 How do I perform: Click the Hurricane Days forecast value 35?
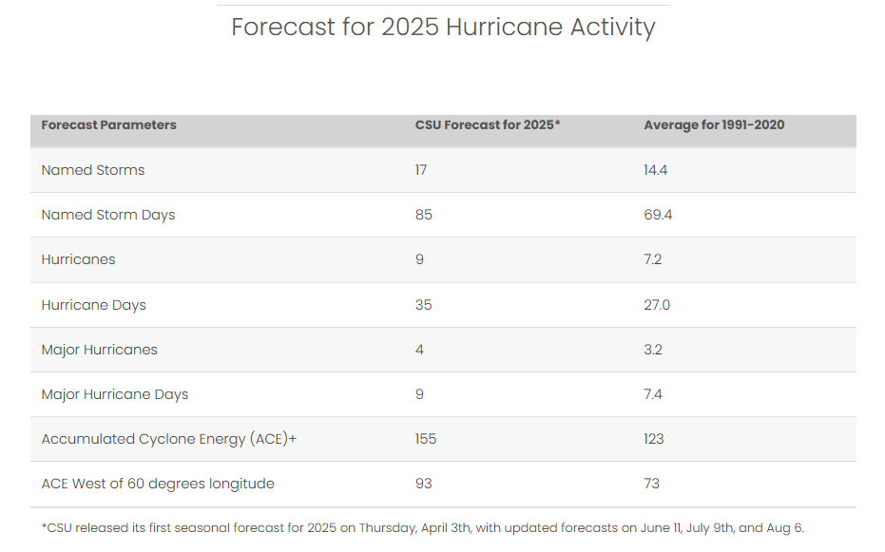coord(424,305)
